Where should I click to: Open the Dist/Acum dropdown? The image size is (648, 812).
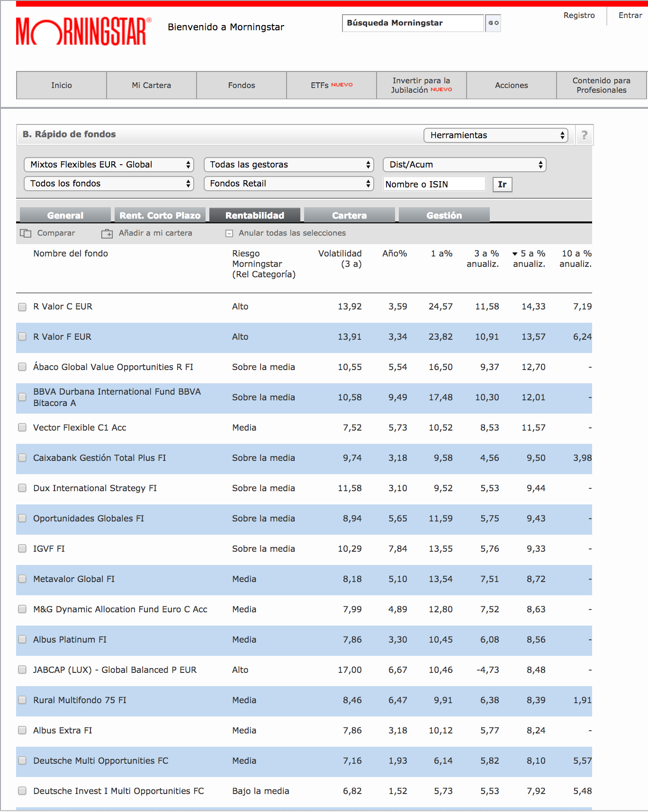465,165
